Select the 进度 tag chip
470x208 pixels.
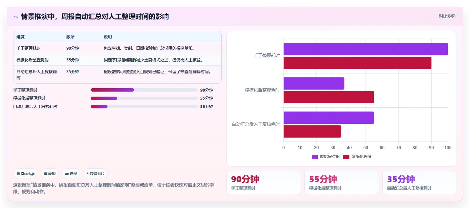(71, 173)
